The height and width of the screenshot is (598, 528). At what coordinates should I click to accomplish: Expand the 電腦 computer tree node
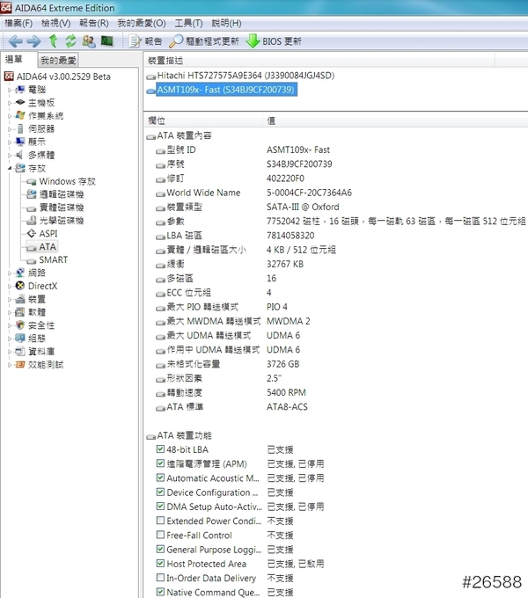pos(10,90)
